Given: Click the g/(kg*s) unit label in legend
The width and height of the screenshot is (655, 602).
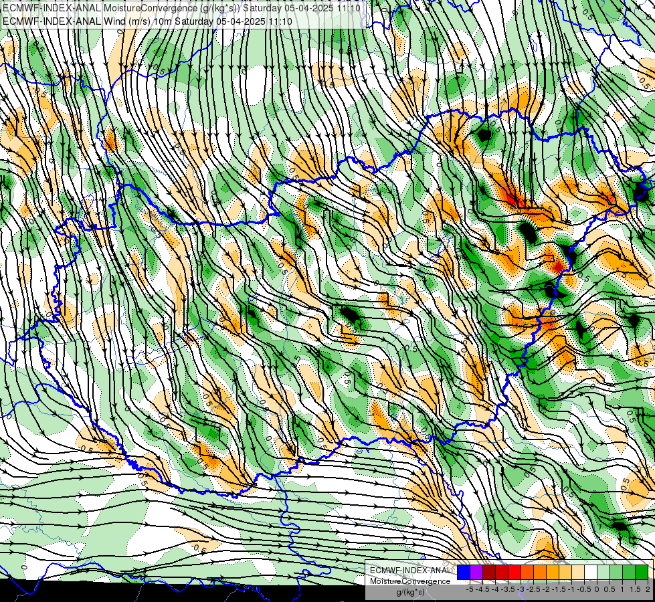Looking at the screenshot, I should point(410,592).
